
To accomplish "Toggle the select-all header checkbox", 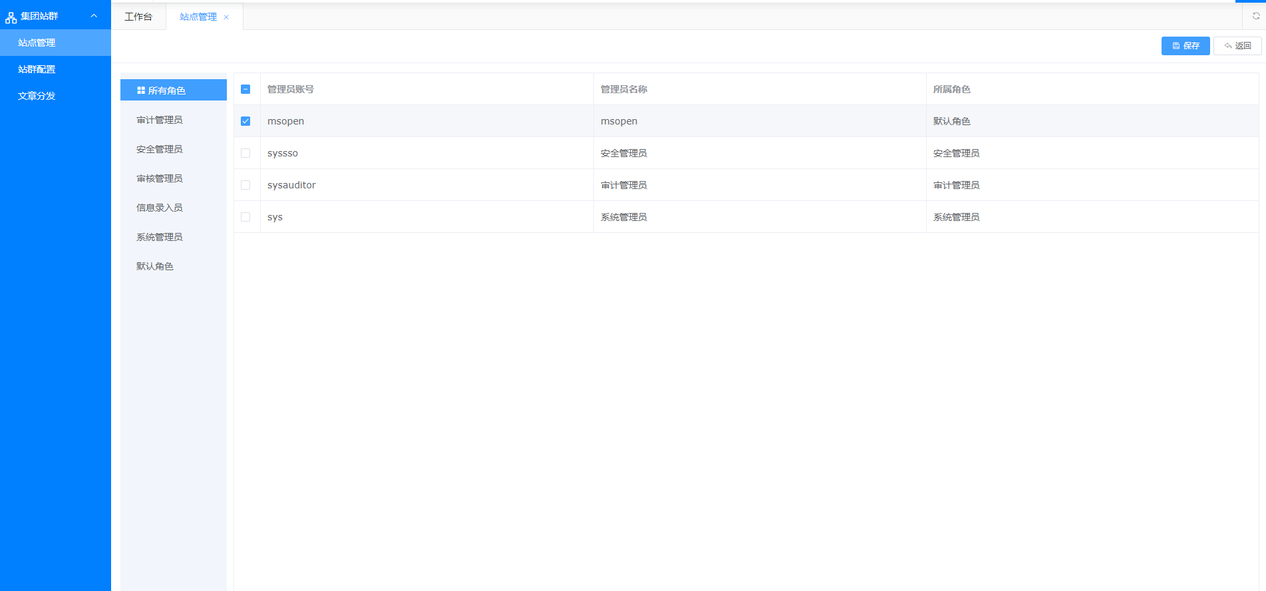I will coord(245,89).
